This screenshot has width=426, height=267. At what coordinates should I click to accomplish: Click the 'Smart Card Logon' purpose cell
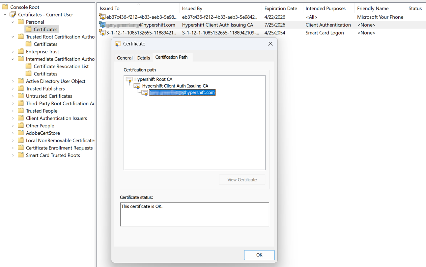click(x=325, y=33)
